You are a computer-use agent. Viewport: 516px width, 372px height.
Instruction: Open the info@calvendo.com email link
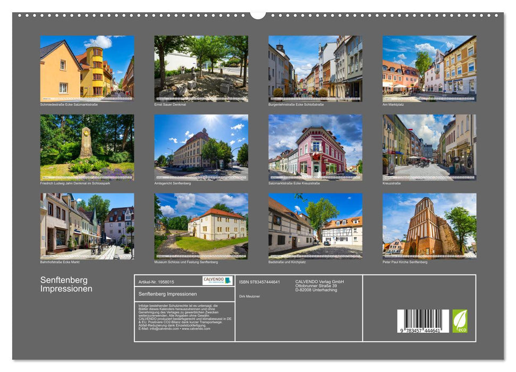pyautogui.click(x=163, y=328)
